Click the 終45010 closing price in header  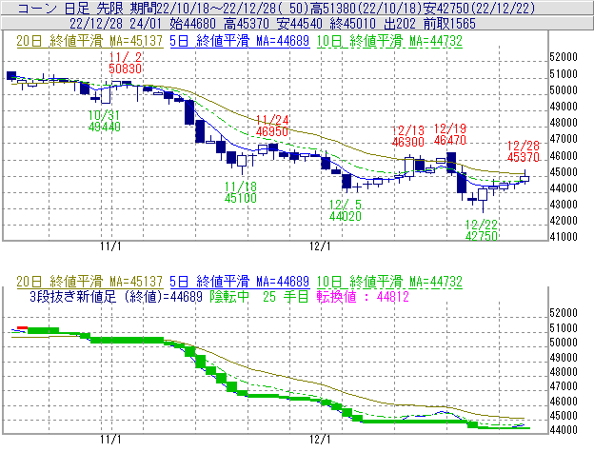pos(352,24)
